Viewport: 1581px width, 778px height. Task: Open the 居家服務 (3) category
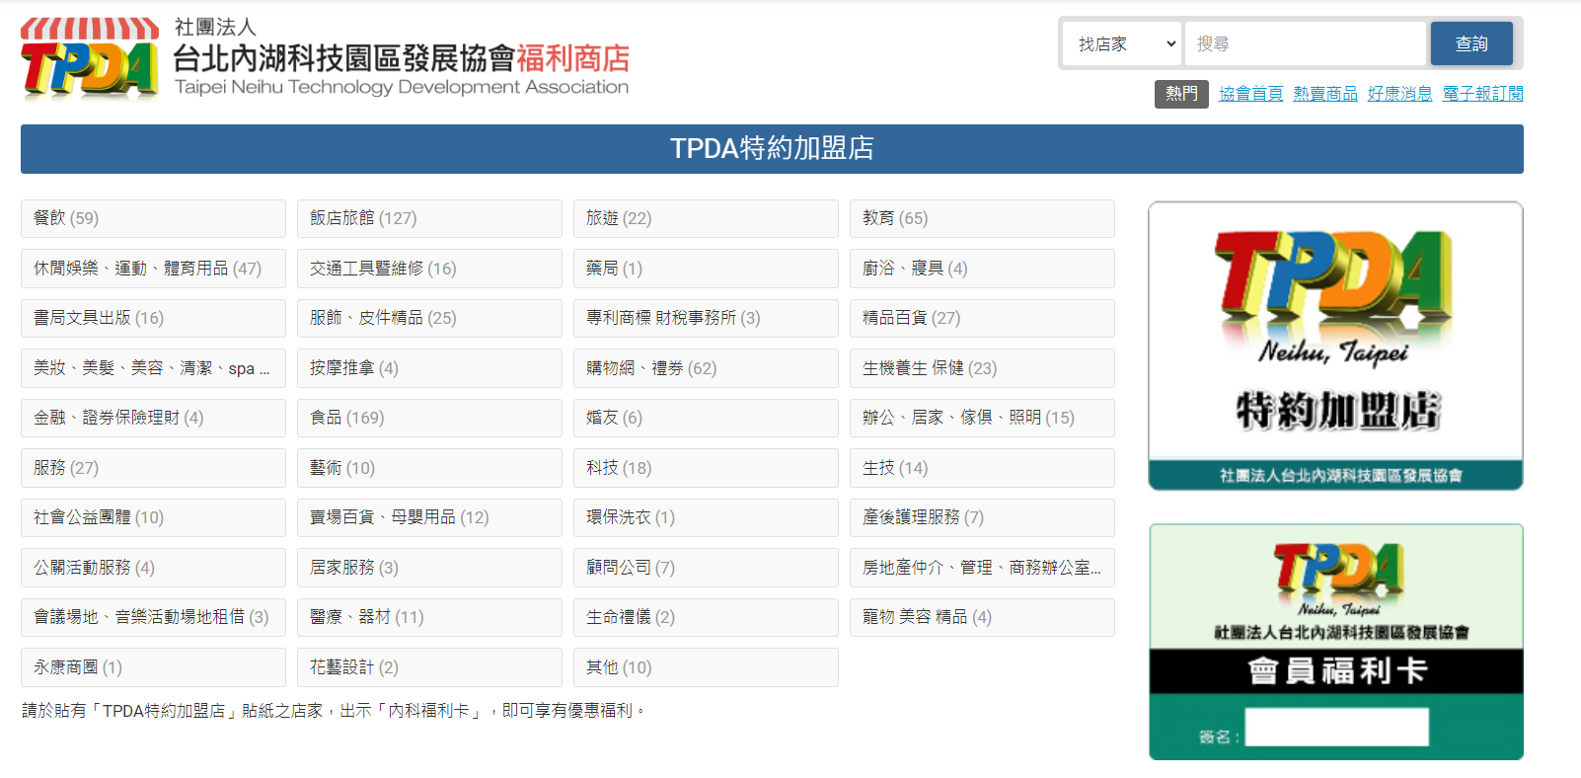click(x=429, y=568)
